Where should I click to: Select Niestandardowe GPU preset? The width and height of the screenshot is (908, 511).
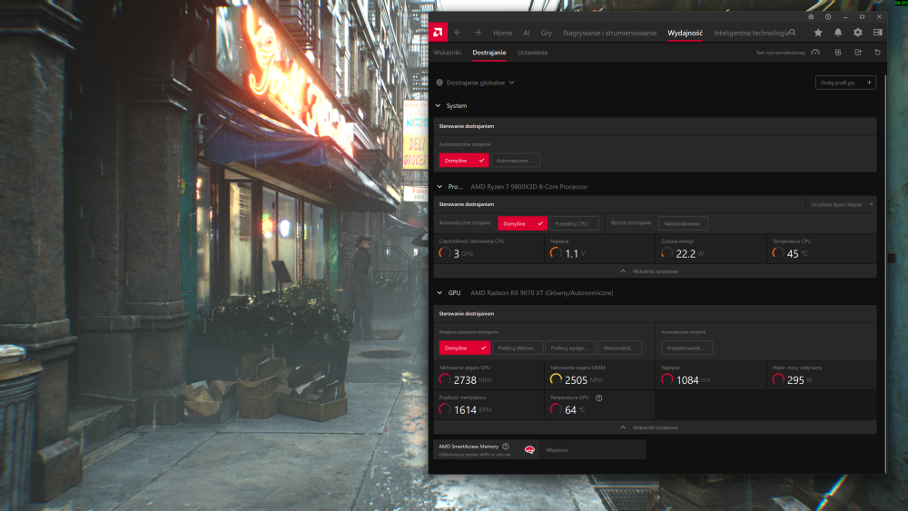coord(619,348)
